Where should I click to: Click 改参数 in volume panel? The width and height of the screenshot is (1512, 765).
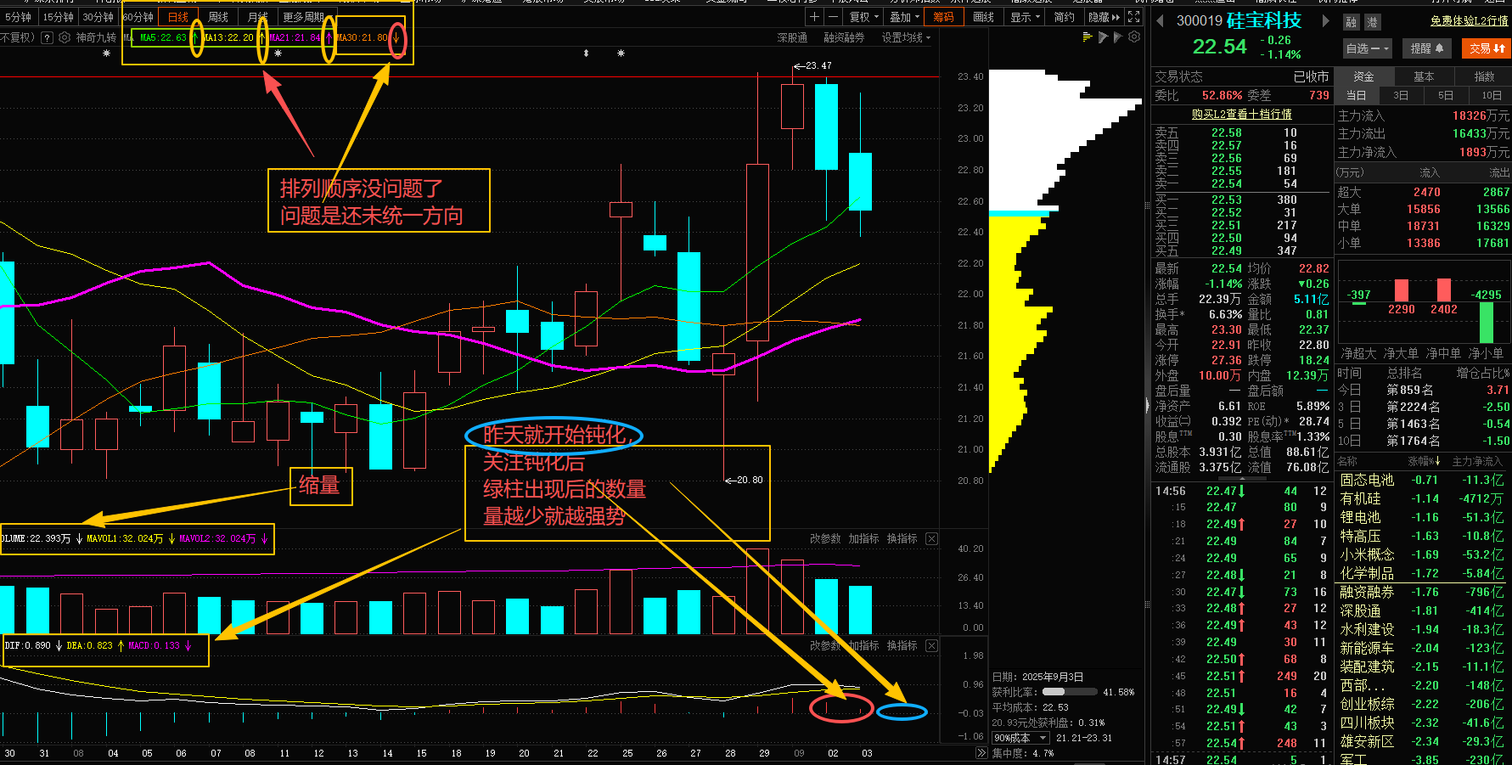[824, 538]
